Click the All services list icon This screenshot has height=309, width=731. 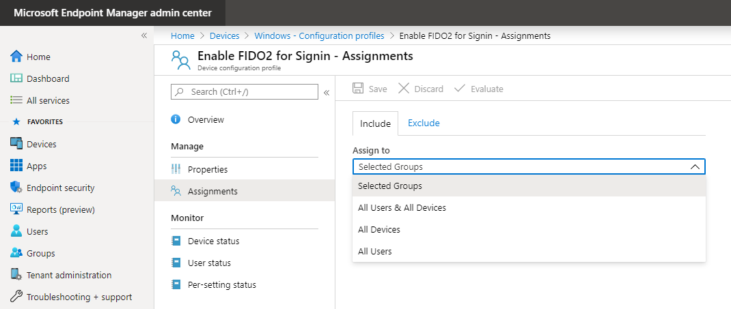16,100
